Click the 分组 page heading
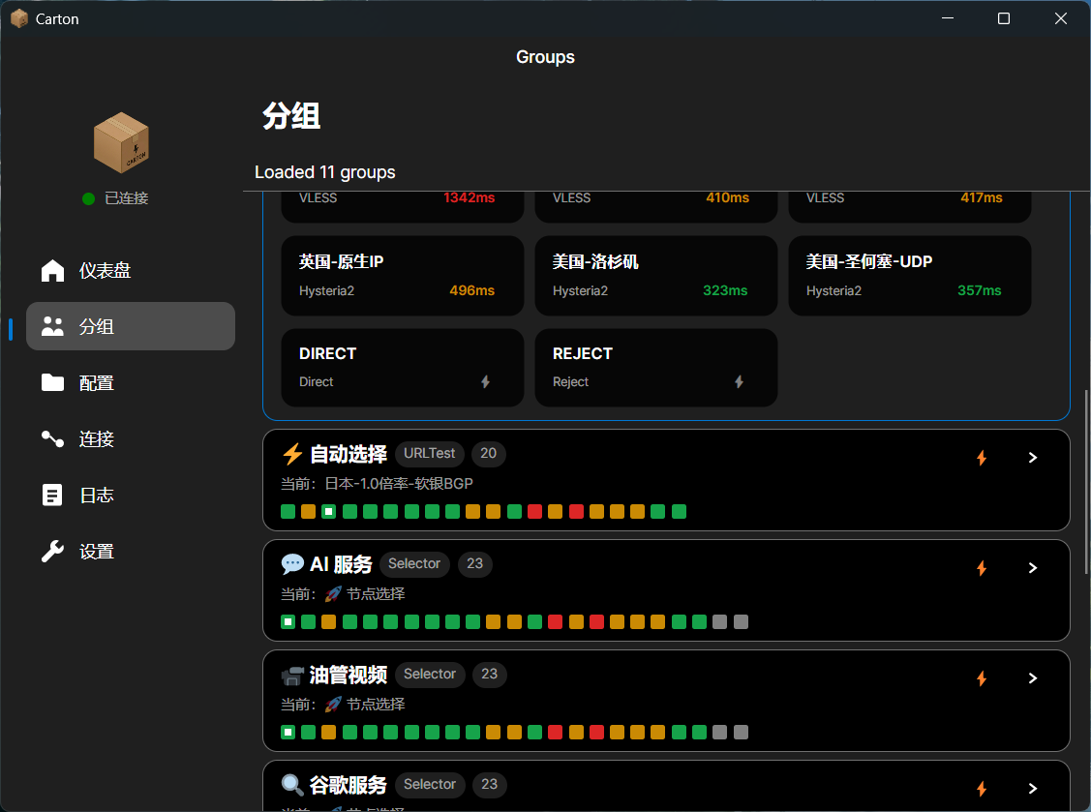This screenshot has width=1091, height=812. [x=290, y=116]
